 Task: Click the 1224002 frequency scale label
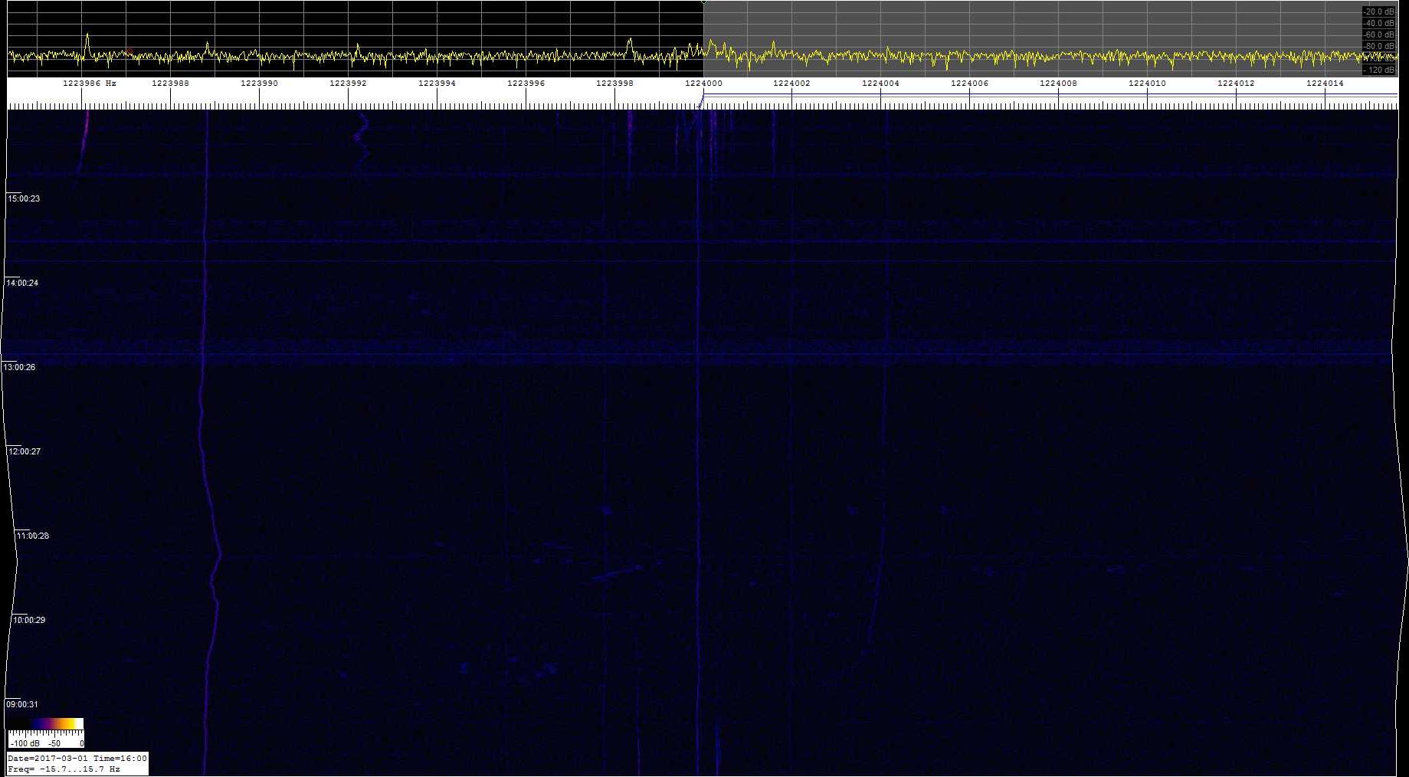791,83
